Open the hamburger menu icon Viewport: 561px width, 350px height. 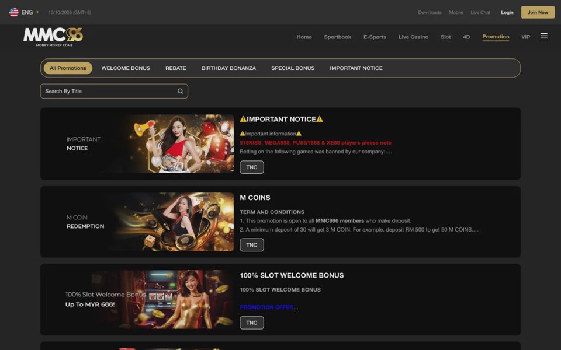click(544, 36)
